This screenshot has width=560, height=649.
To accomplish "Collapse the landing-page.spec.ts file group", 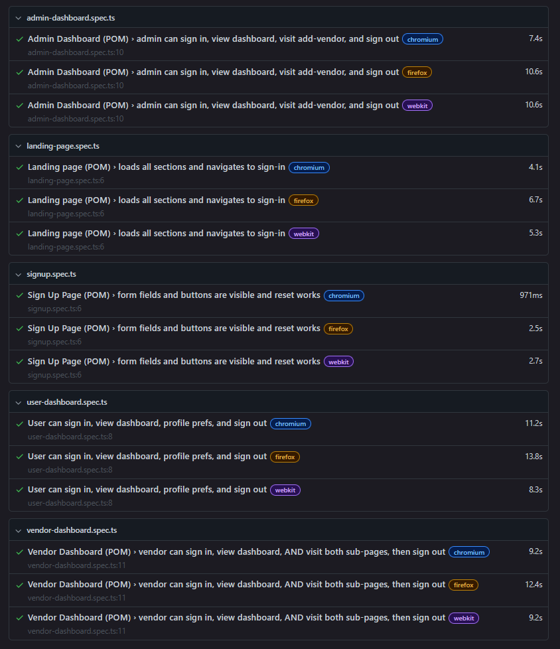I will click(x=18, y=146).
